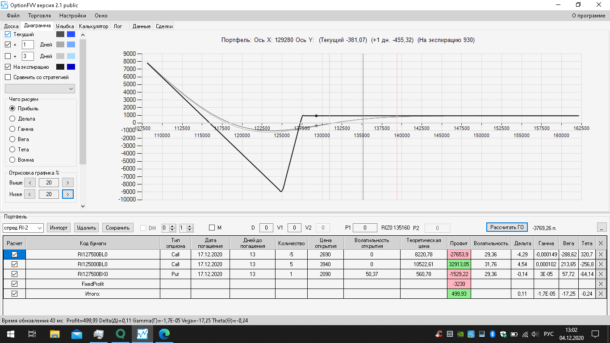The width and height of the screenshot is (610, 343).
Task: Increase the Ниже percentage with right arrow
Action: pos(68,194)
